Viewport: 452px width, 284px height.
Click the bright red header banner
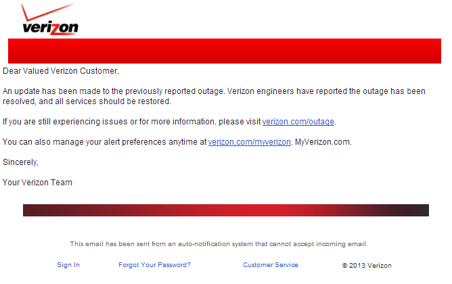click(x=225, y=51)
